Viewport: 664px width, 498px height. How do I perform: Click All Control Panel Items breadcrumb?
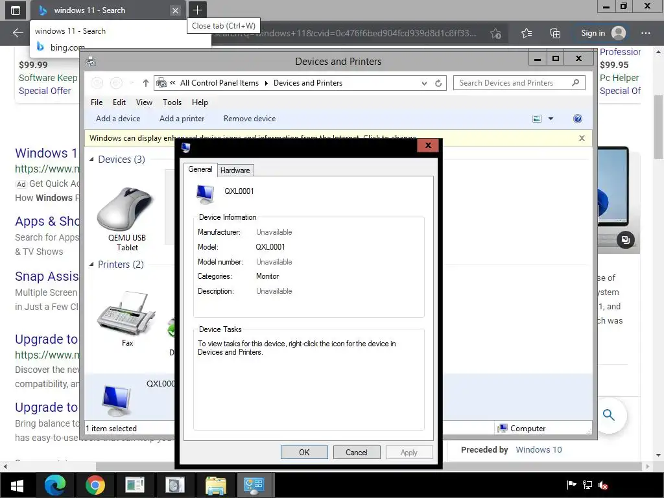pos(219,83)
